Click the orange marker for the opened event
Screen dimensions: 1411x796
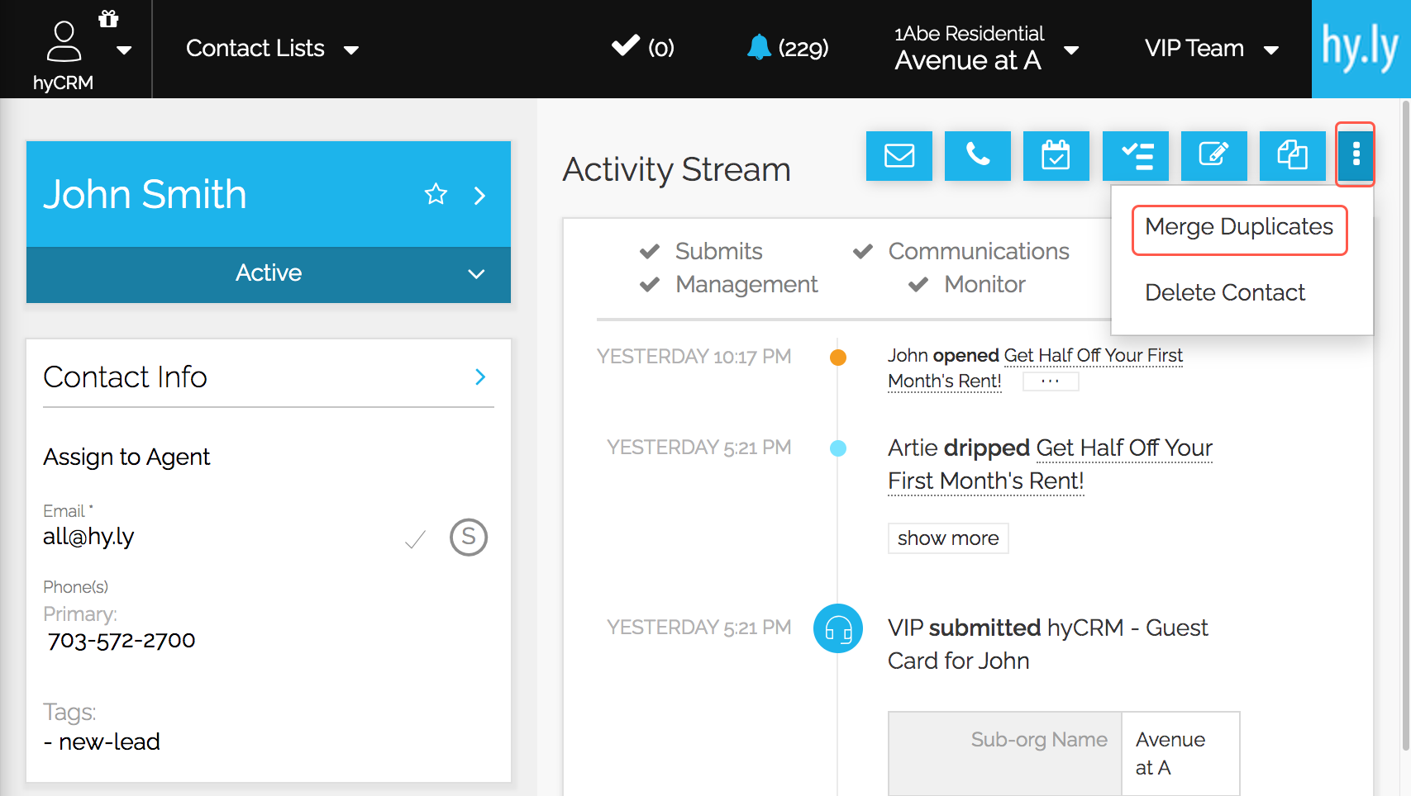(x=838, y=357)
